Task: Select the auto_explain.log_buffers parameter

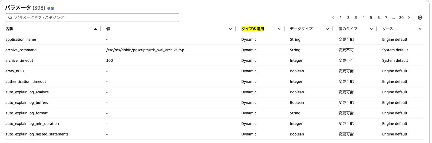Action: 27,103
